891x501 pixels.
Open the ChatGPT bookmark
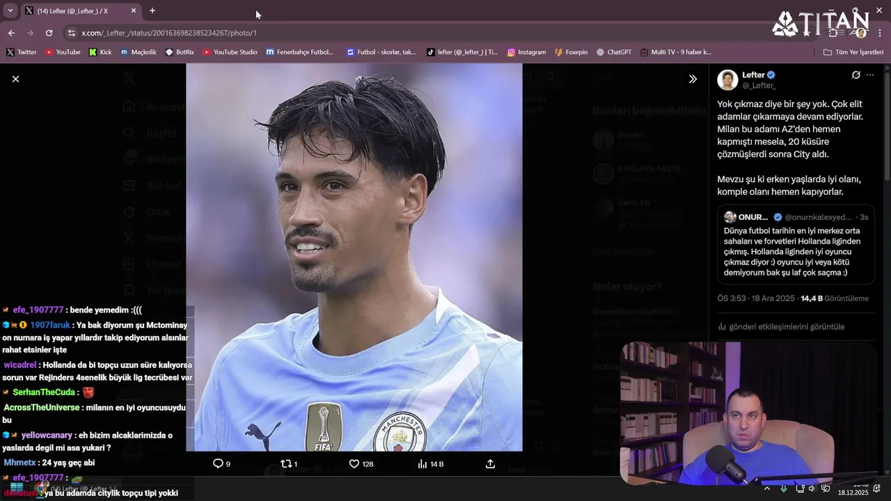(x=614, y=52)
